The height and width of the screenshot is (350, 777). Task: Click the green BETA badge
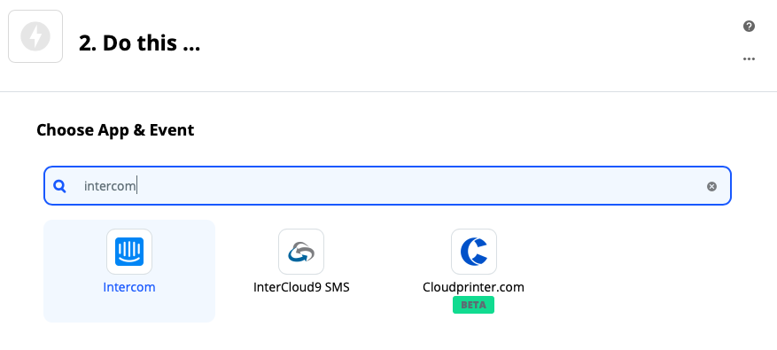click(473, 305)
